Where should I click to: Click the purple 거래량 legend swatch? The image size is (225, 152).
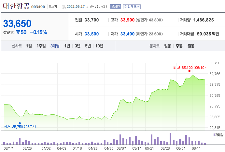pos(214,135)
